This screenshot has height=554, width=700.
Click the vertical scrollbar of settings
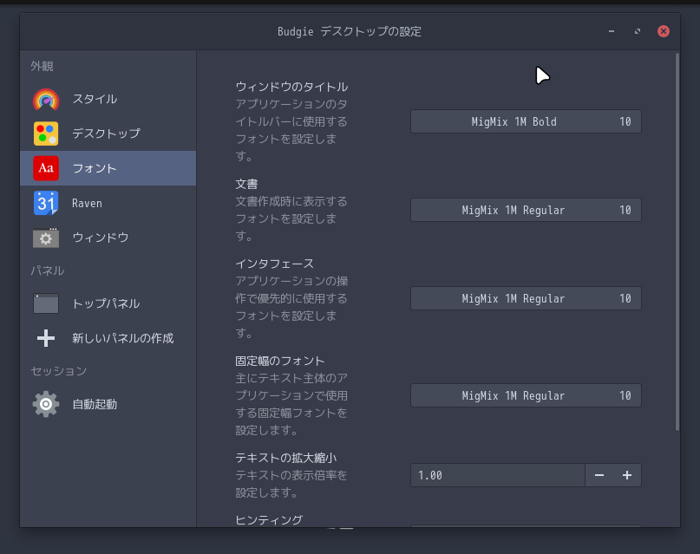coord(677,243)
